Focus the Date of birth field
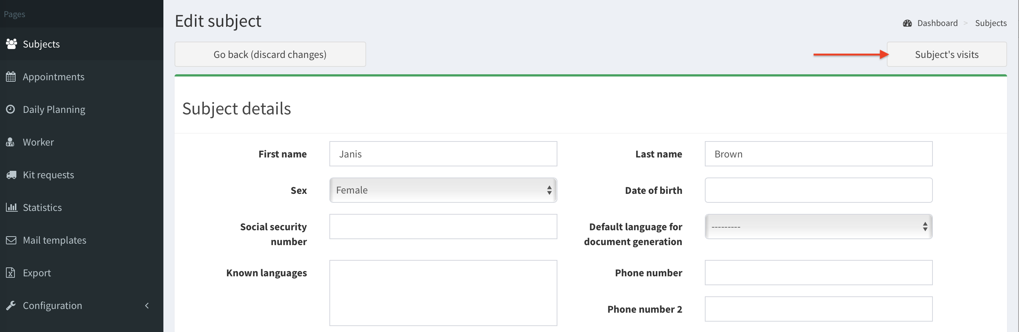1019x332 pixels. point(818,191)
